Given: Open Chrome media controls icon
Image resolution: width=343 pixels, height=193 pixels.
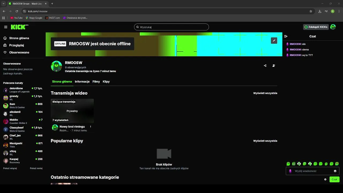Looking at the screenshot, I should click(x=326, y=11).
